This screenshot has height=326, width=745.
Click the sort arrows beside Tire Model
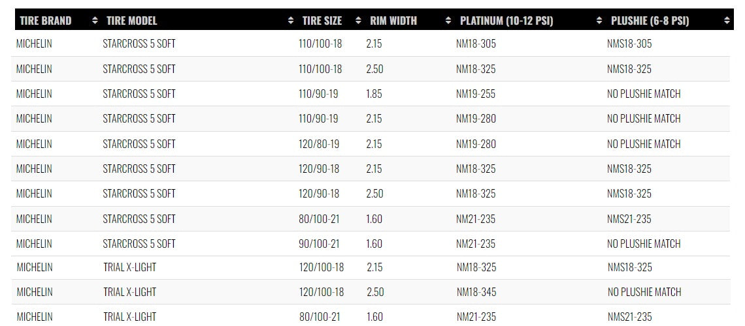(291, 21)
